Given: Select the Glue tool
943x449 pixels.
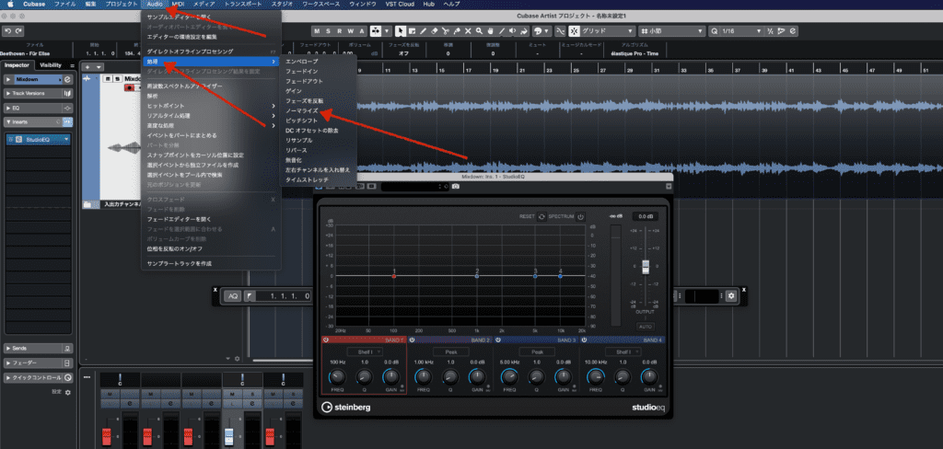Looking at the screenshot, I should click(x=457, y=30).
